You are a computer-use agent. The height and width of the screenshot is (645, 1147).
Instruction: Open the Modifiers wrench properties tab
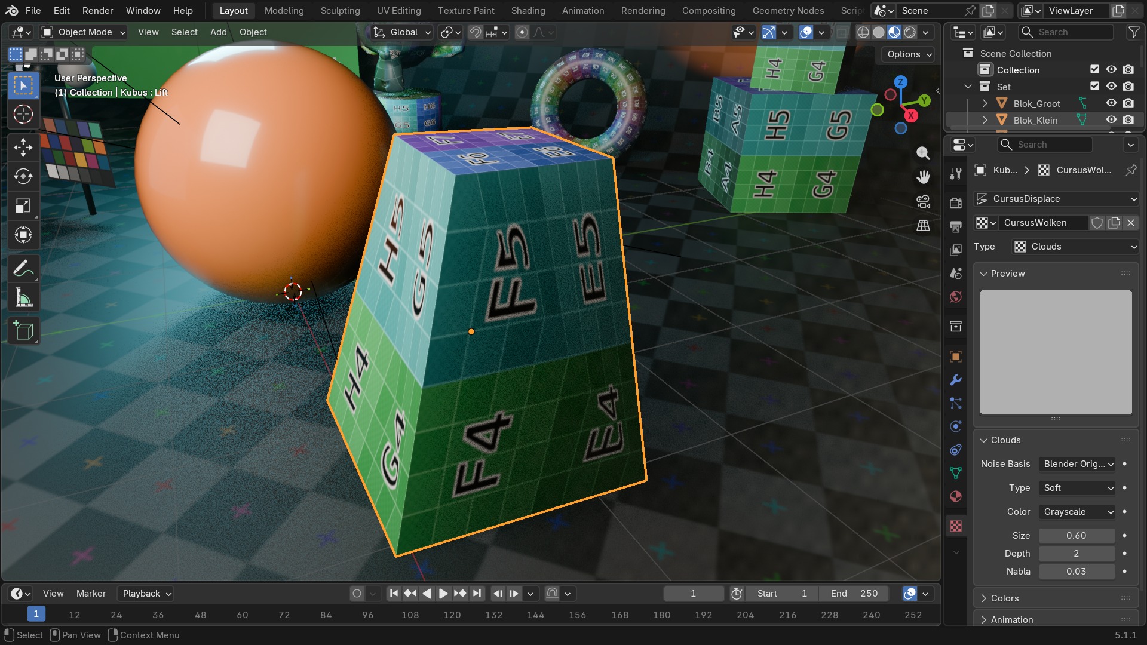pyautogui.click(x=956, y=380)
